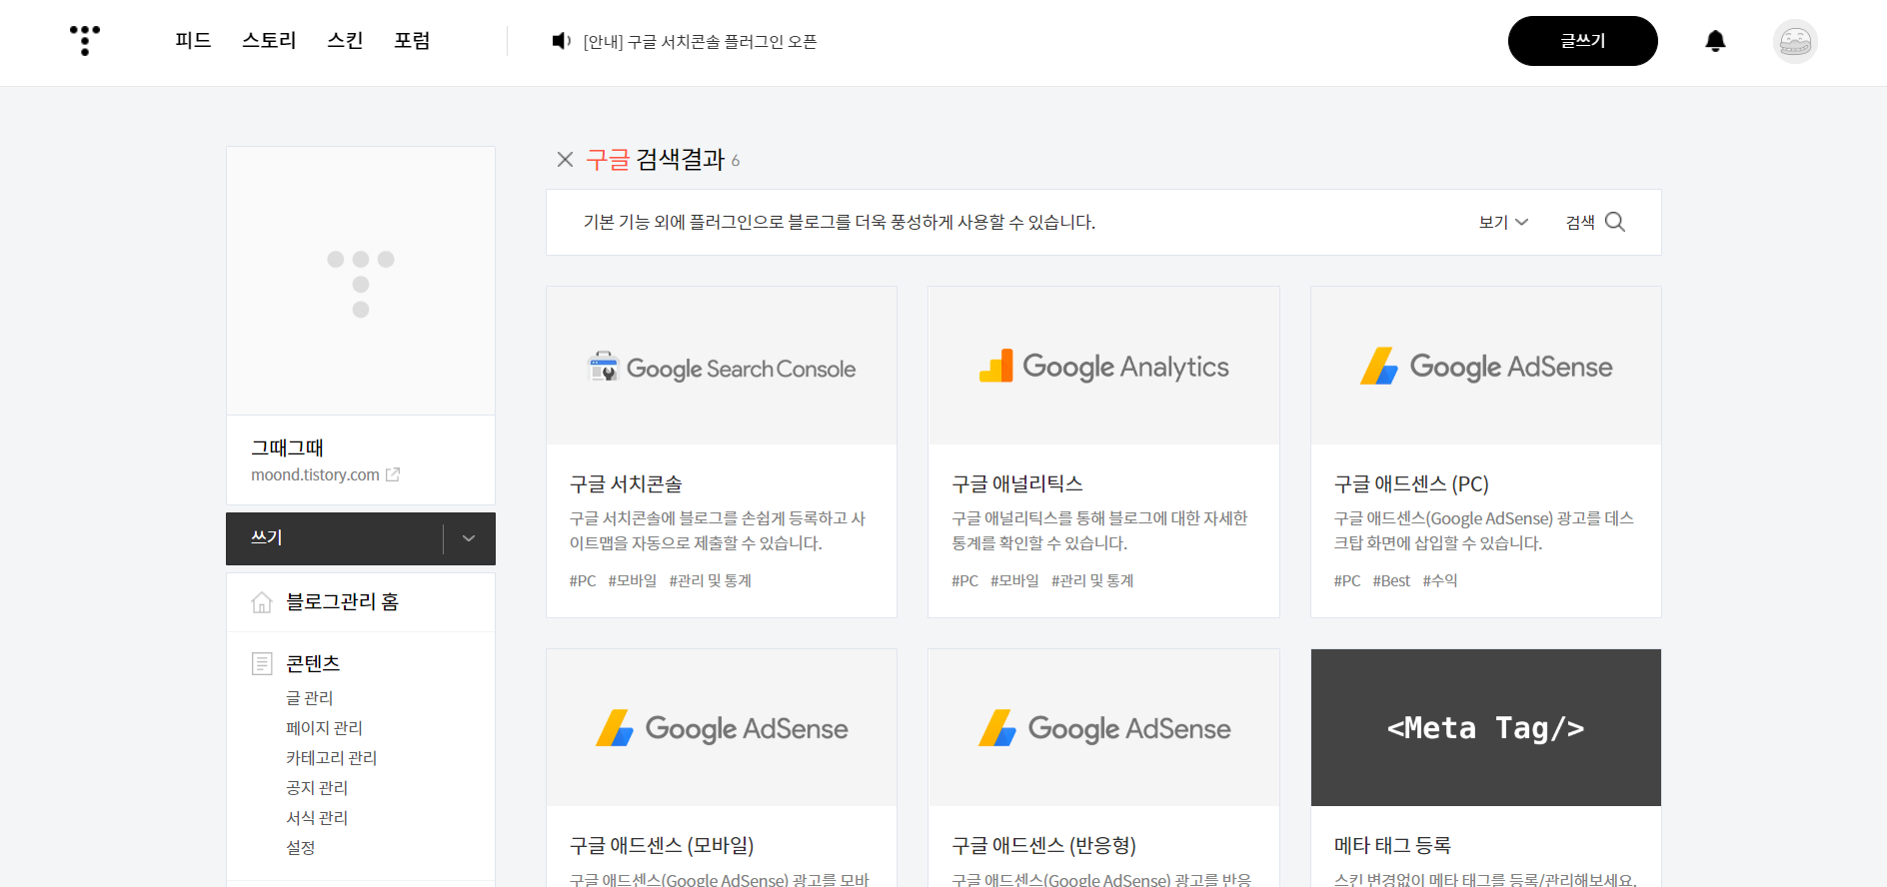The height and width of the screenshot is (887, 1887).
Task: Go to 블로그관리 홈
Action: [x=342, y=602]
